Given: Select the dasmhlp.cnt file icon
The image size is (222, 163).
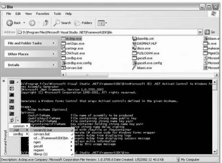Looking at the screenshot, I should (134, 38).
